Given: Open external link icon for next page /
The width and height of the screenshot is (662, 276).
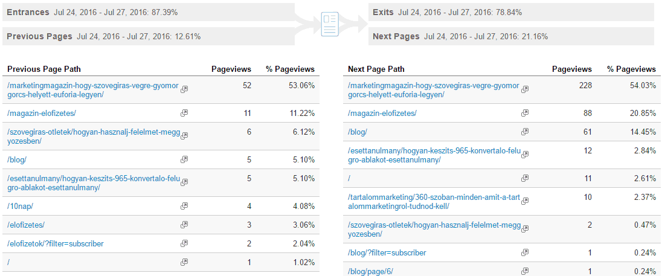Looking at the screenshot, I should (x=525, y=178).
